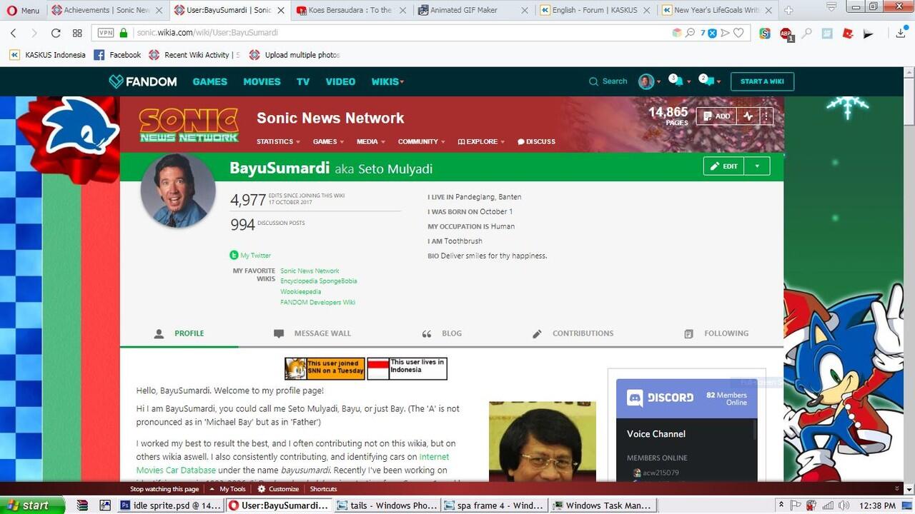
Task: Switch to Achievements | Sonic News tab
Action: 106,10
